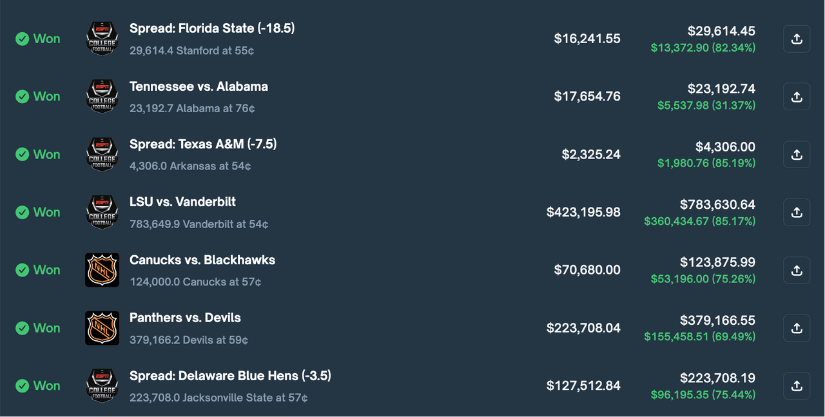Click Won status on Panthers vs. Devils row
This screenshot has height=417, width=825.
pos(38,328)
